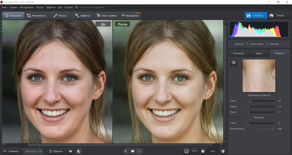This screenshot has width=292, height=155.
Task: Select the Негатив radio option
Action: pyautogui.click(x=267, y=44)
